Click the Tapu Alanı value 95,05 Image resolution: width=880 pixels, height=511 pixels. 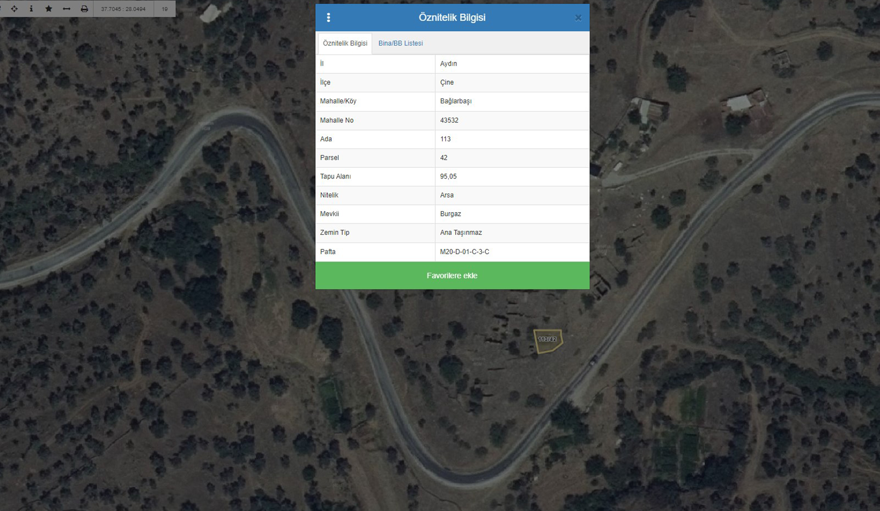tap(448, 177)
